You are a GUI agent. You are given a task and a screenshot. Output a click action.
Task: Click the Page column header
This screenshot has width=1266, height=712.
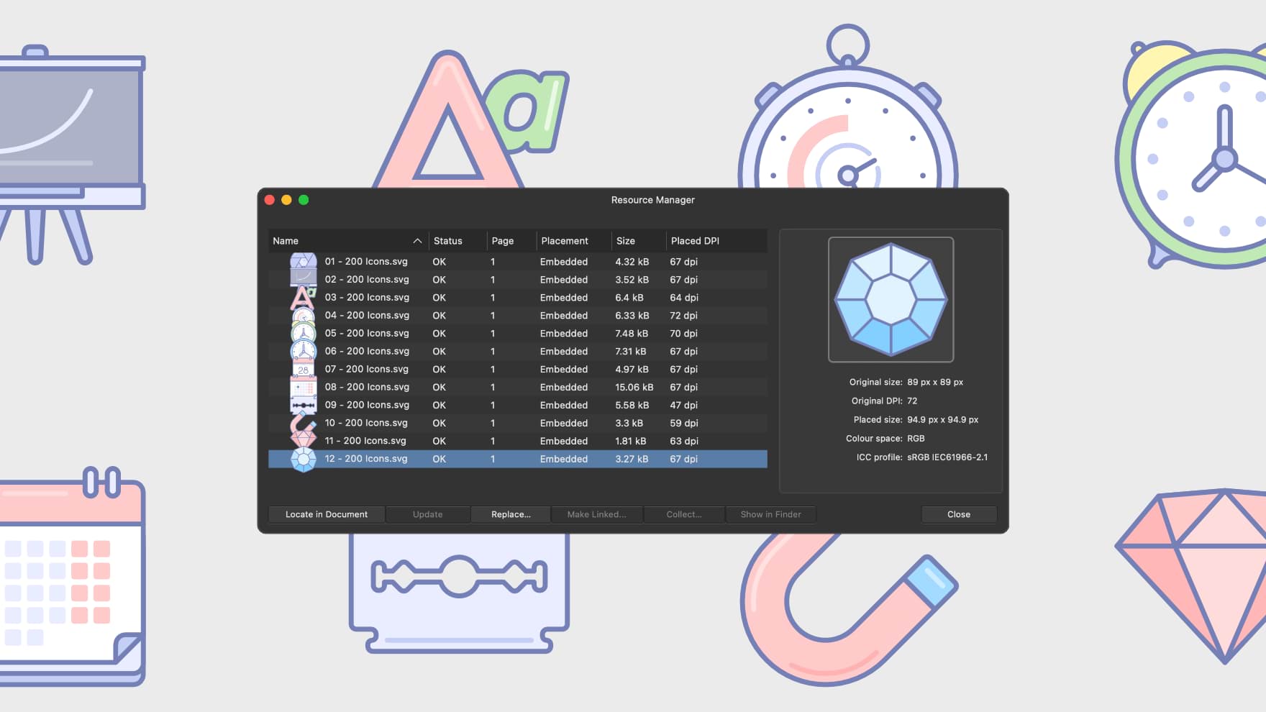[x=511, y=241]
